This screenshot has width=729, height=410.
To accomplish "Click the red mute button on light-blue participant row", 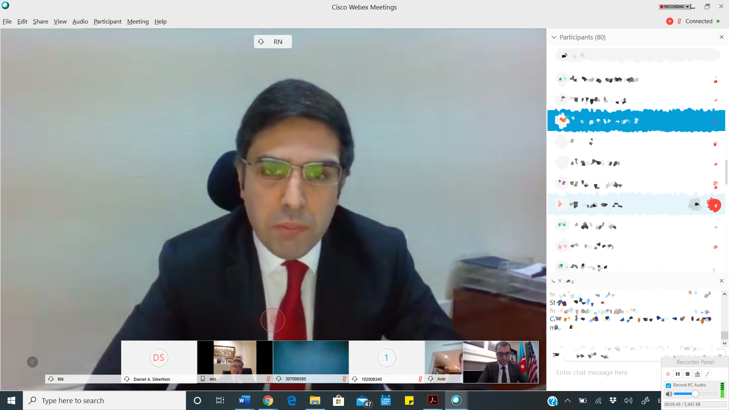I will [x=714, y=205].
